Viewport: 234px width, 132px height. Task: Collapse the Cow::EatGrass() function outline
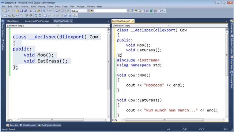coord(116,100)
